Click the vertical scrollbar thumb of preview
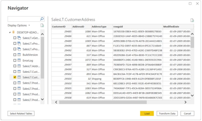Screen dimensions: 202x121 192,42
